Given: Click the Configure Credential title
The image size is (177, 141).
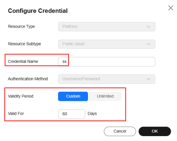Looking at the screenshot, I should [x=38, y=11].
